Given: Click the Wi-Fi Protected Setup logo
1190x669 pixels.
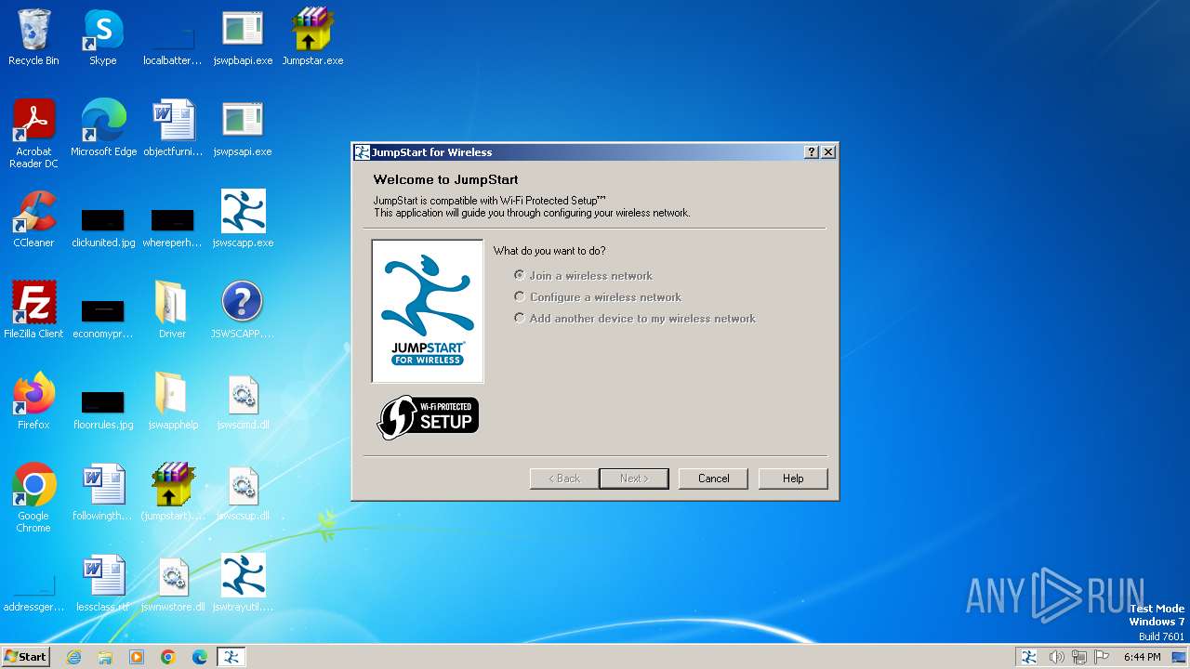Looking at the screenshot, I should click(428, 417).
